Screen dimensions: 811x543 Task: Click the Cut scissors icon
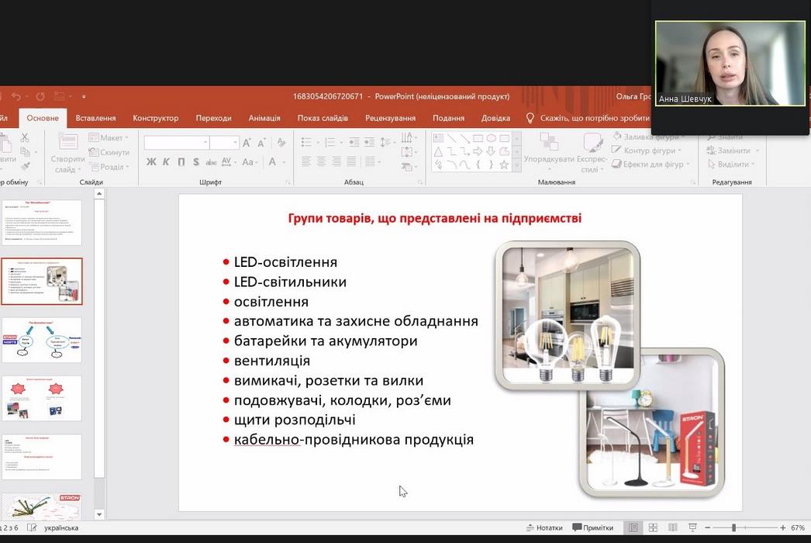[25, 137]
